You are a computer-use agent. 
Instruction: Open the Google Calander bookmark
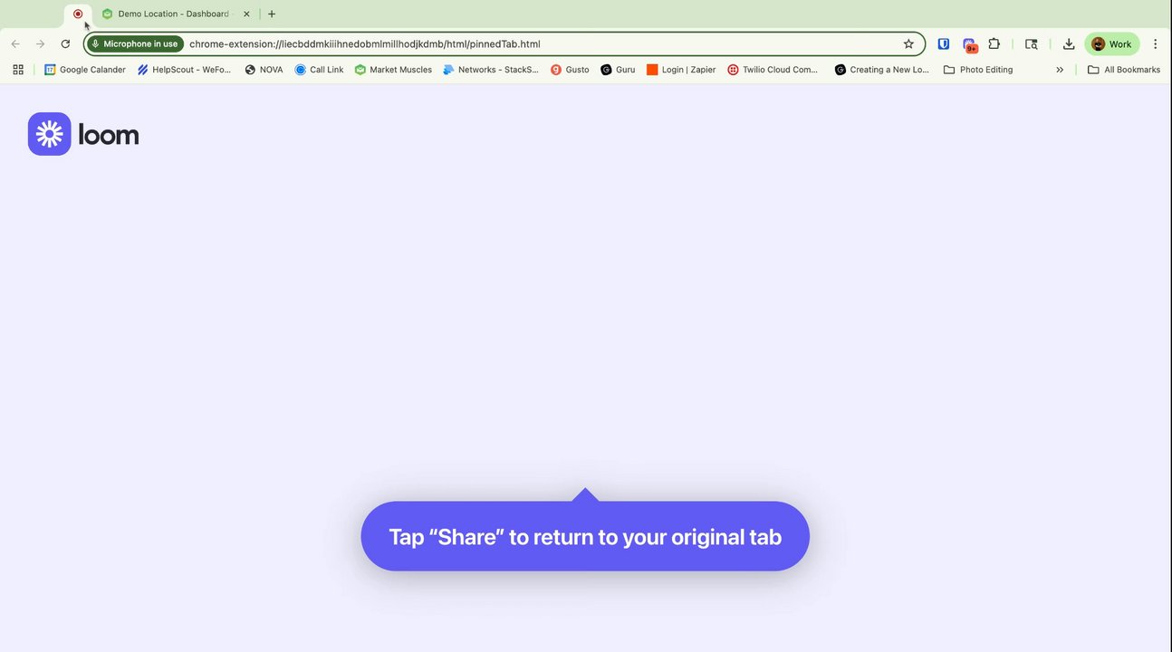pyautogui.click(x=85, y=70)
